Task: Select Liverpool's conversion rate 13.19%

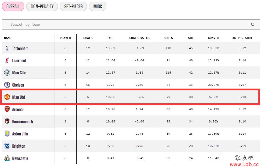Action: tap(213, 60)
